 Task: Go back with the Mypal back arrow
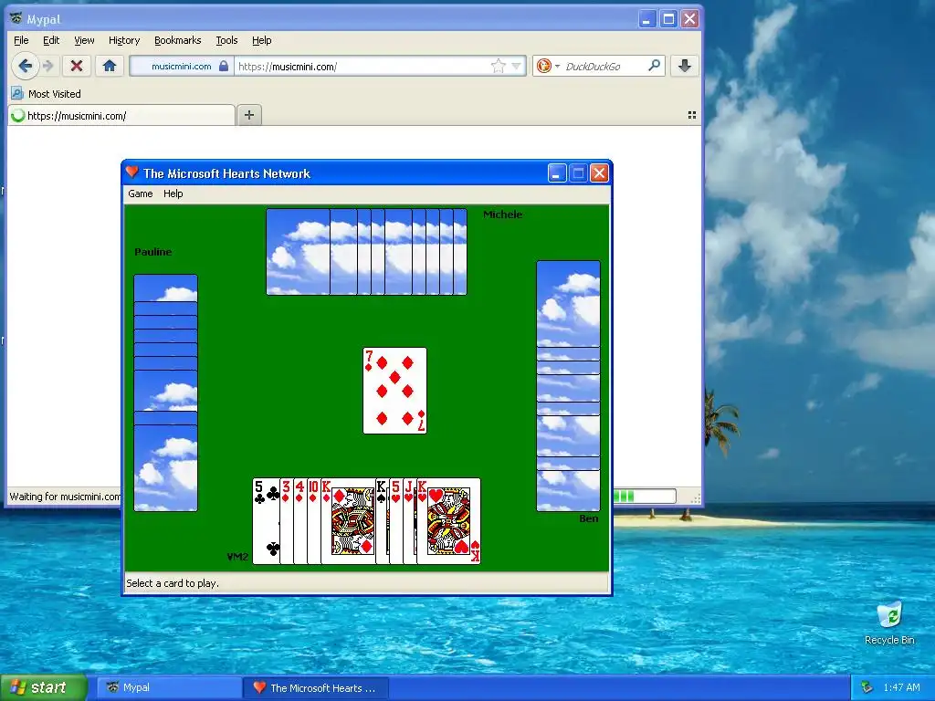tap(25, 66)
